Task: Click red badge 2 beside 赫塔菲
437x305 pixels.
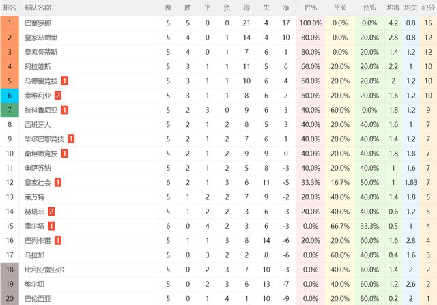Action: pyautogui.click(x=51, y=212)
